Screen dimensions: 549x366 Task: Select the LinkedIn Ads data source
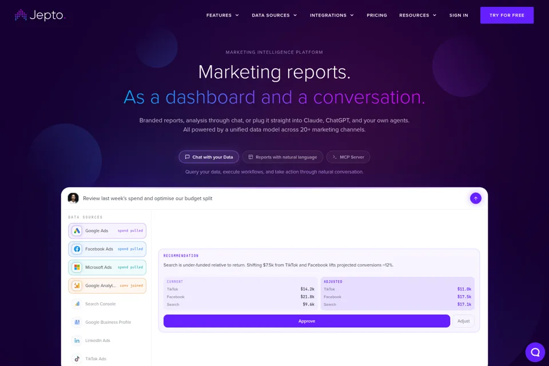point(107,340)
